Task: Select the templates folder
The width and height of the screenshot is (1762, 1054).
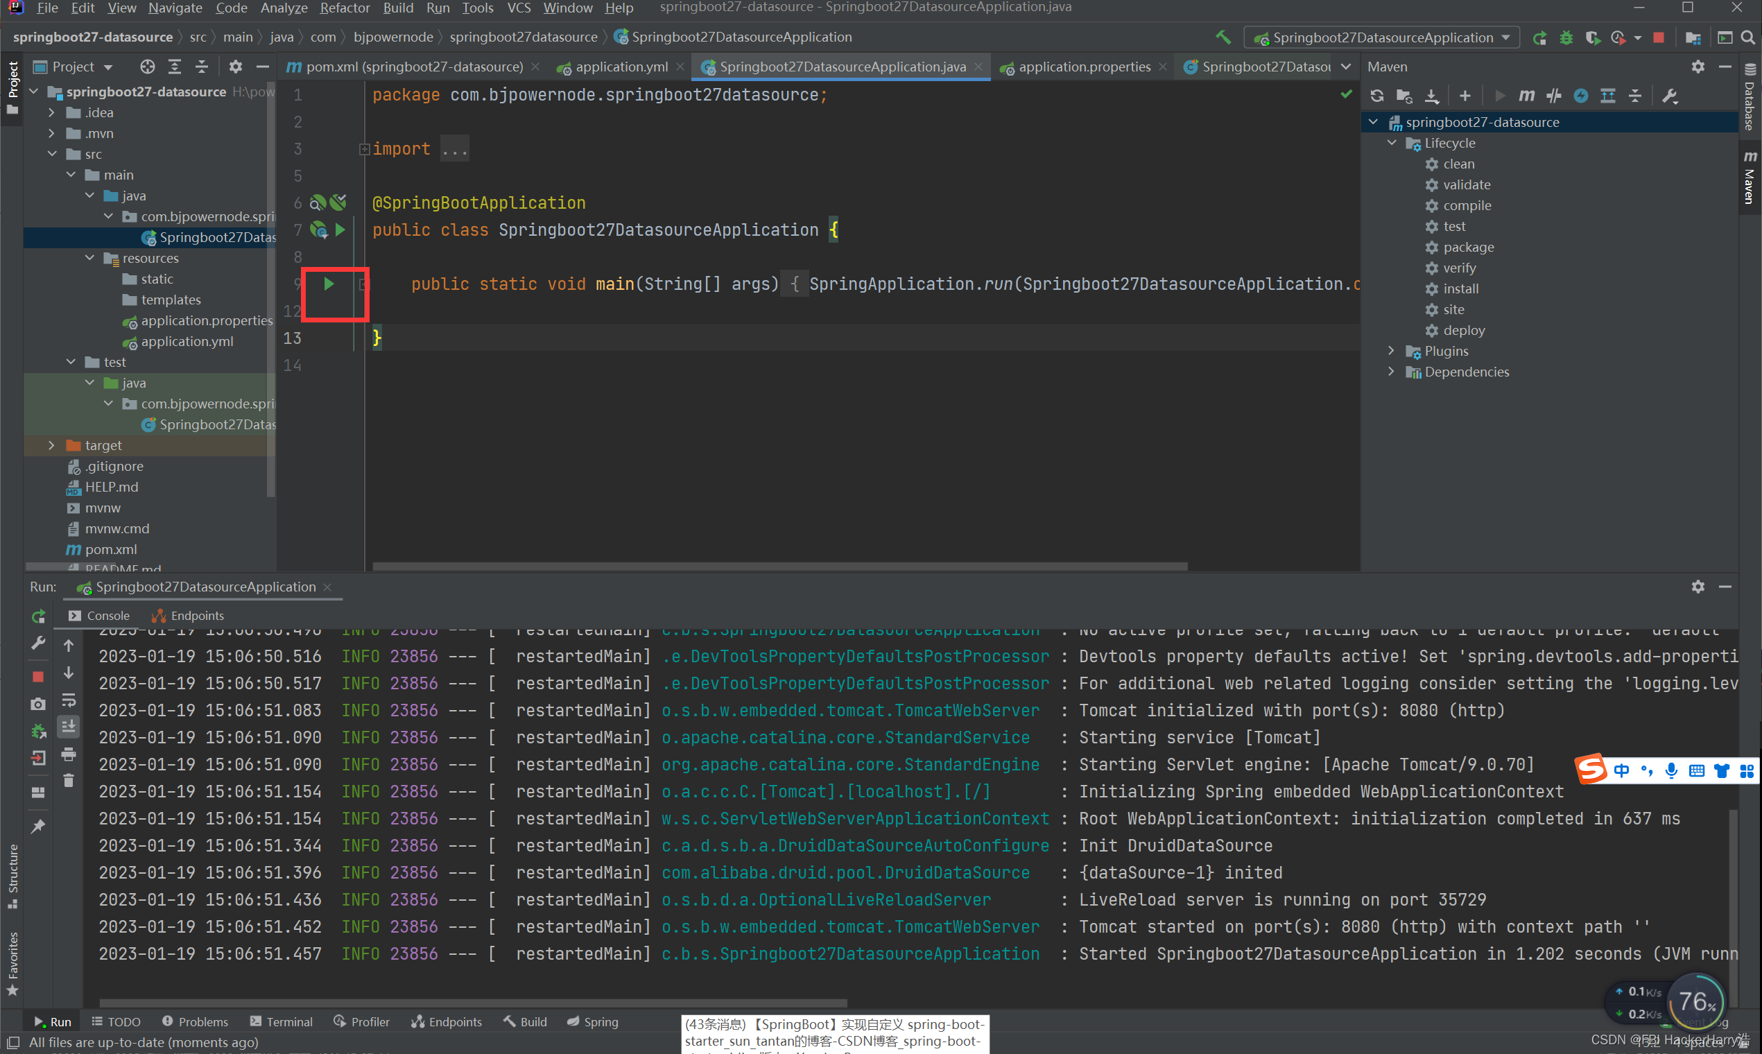Action: point(171,300)
